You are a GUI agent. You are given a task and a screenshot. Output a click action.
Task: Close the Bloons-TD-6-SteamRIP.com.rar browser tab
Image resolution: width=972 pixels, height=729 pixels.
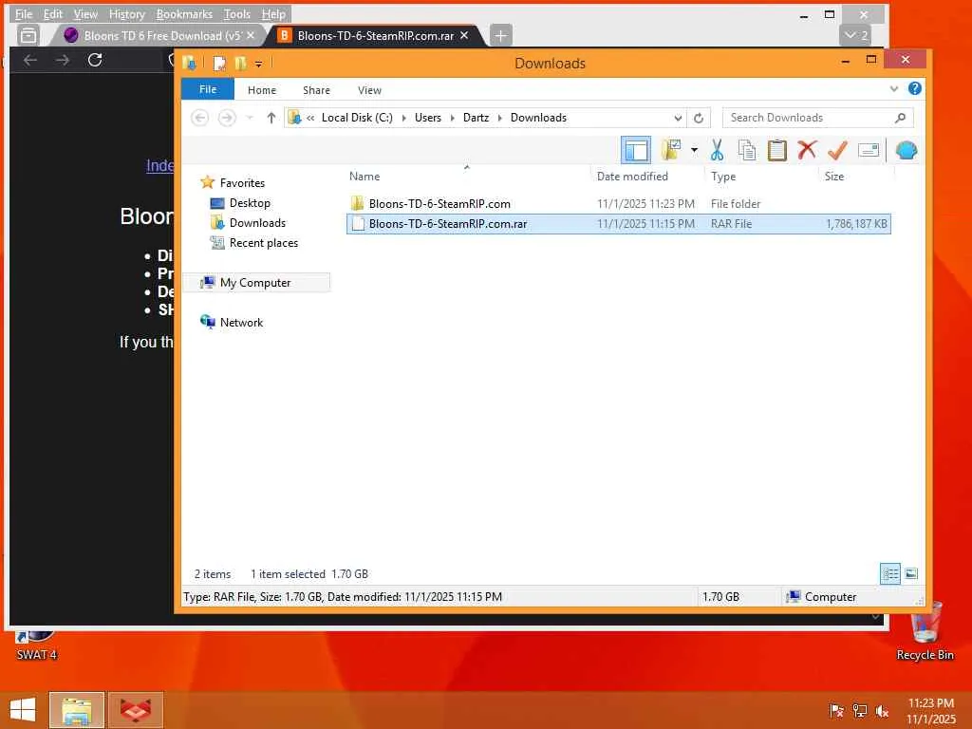coord(464,35)
